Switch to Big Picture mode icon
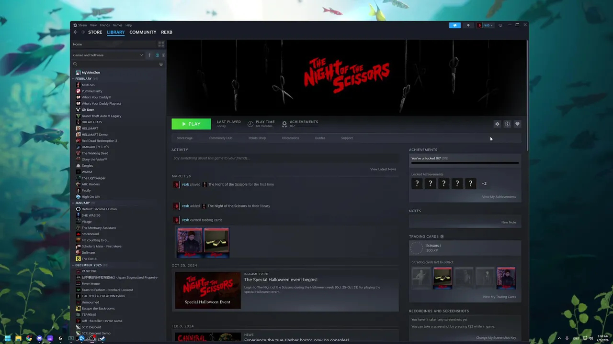The width and height of the screenshot is (613, 344). 500,25
